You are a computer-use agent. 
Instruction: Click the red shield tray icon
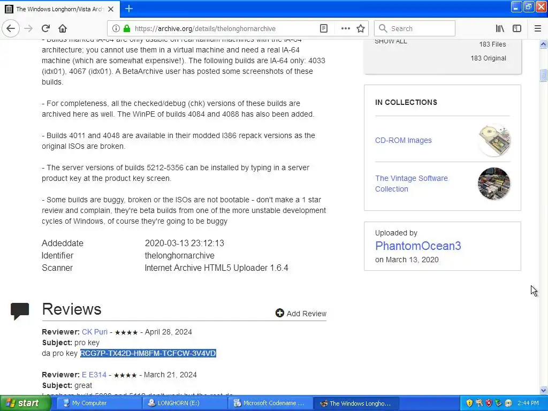click(489, 403)
